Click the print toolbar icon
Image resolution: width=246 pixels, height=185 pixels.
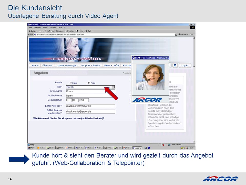86,31
